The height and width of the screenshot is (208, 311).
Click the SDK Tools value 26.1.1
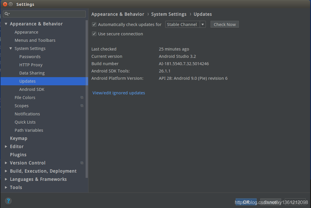164,71
